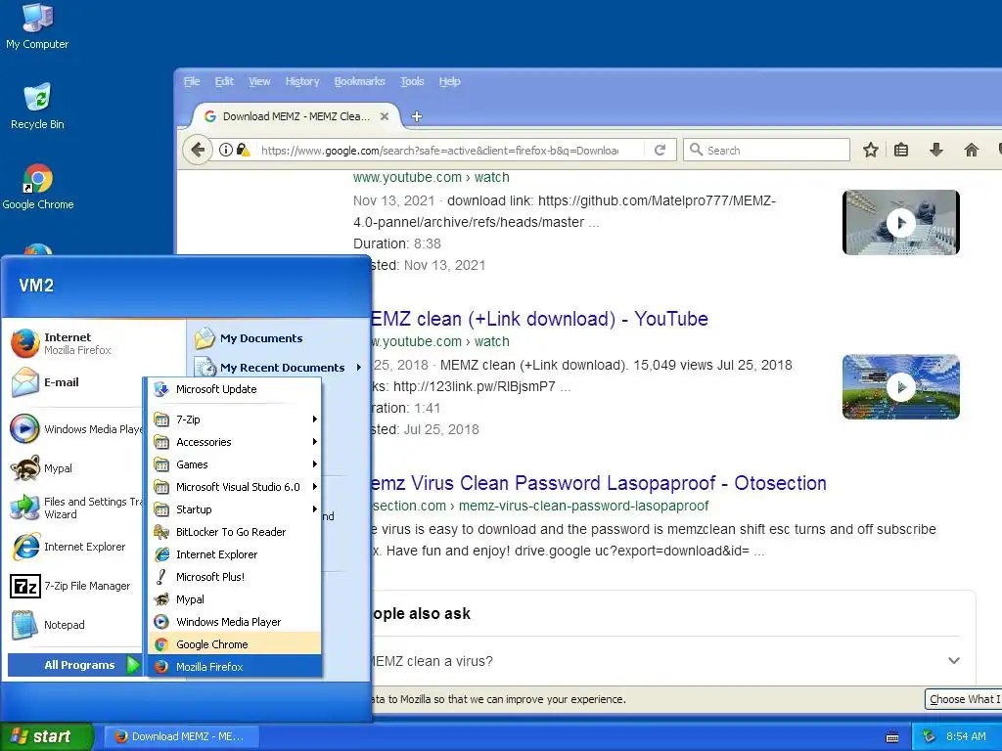Close the Download MEMZ tab

pos(384,116)
